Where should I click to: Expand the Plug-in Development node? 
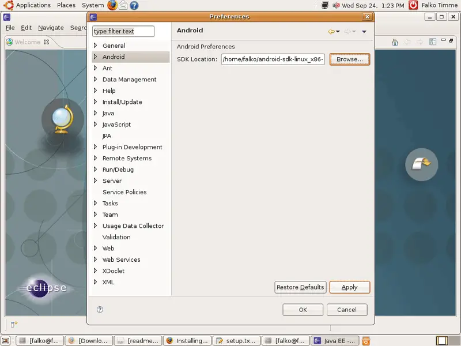(x=95, y=147)
